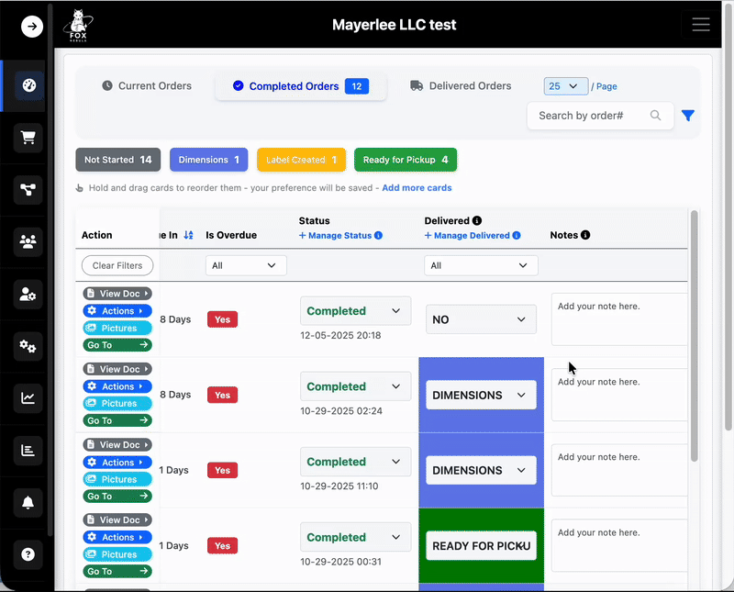The height and width of the screenshot is (592, 734).
Task: Open the hamburger menu in header
Action: 701,25
